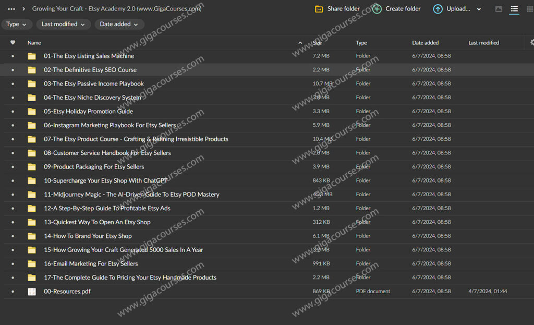Click the 00-Resources.pdf file icon
Image resolution: width=534 pixels, height=325 pixels.
click(x=32, y=292)
